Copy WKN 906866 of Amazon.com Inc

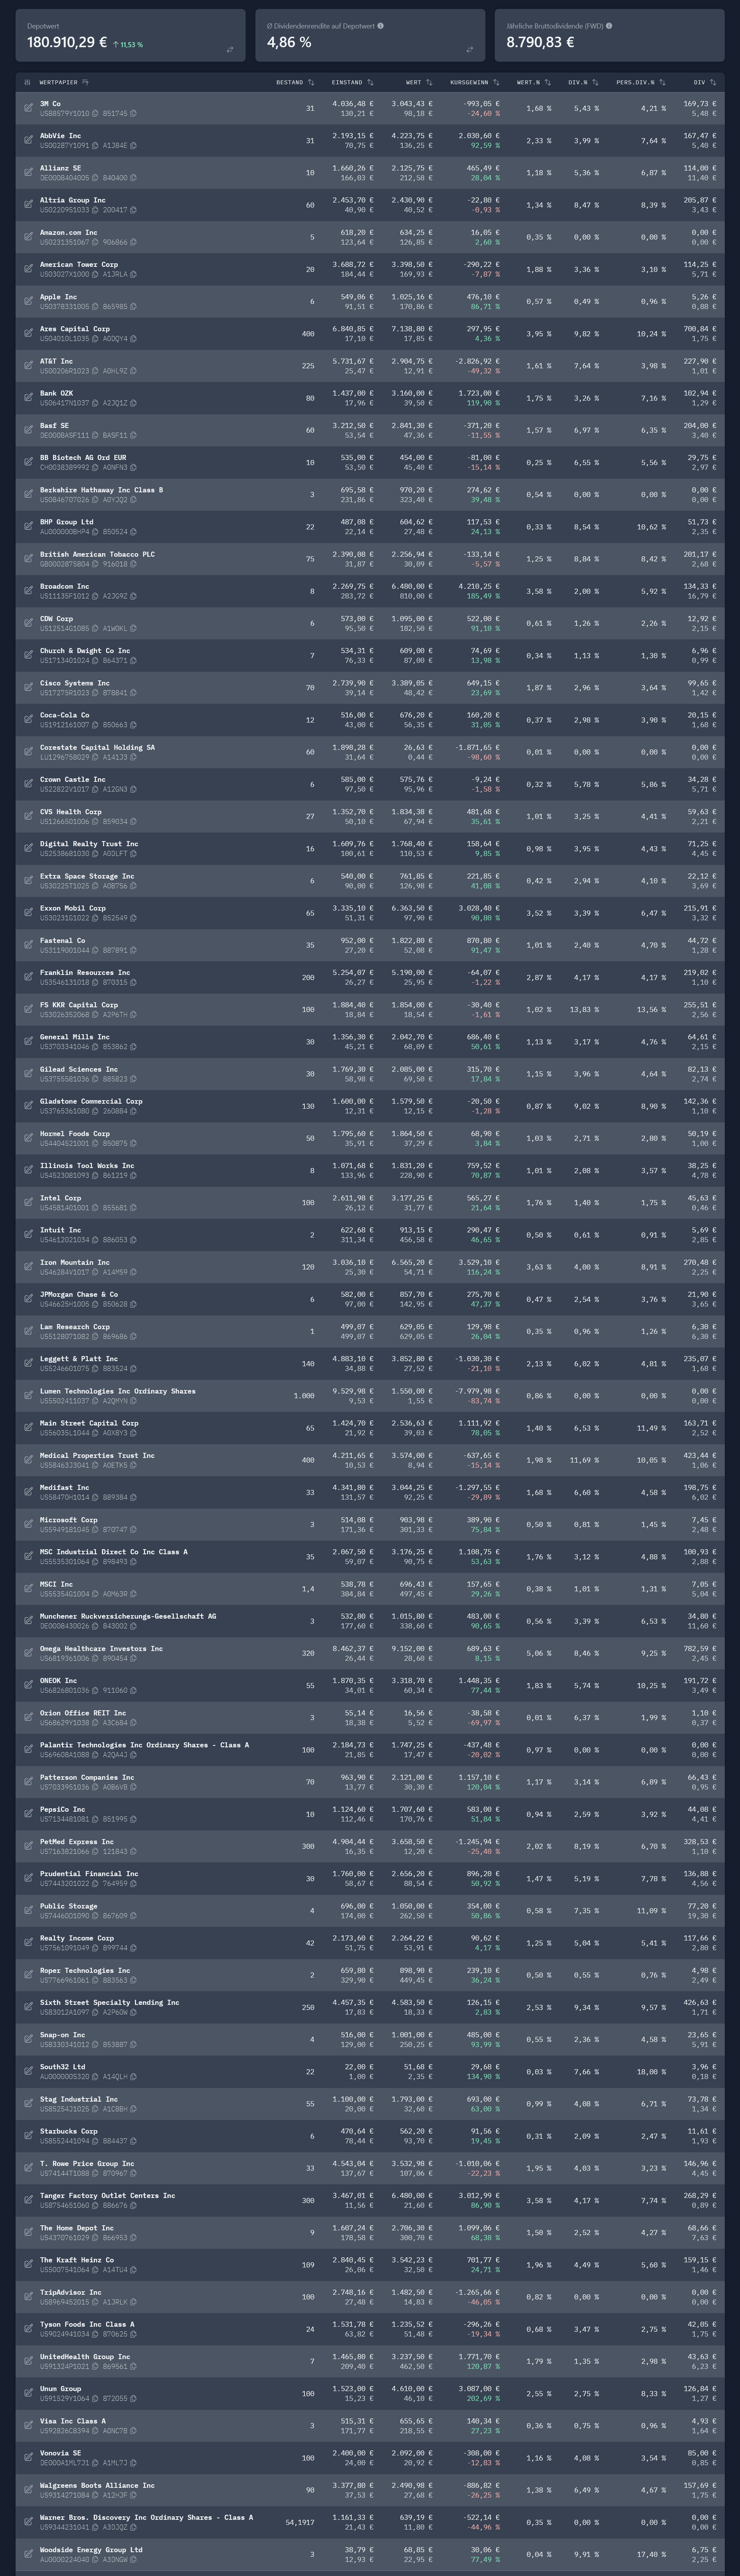pos(132,242)
